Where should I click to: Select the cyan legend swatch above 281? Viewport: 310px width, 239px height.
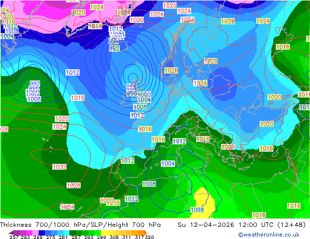point(66,233)
